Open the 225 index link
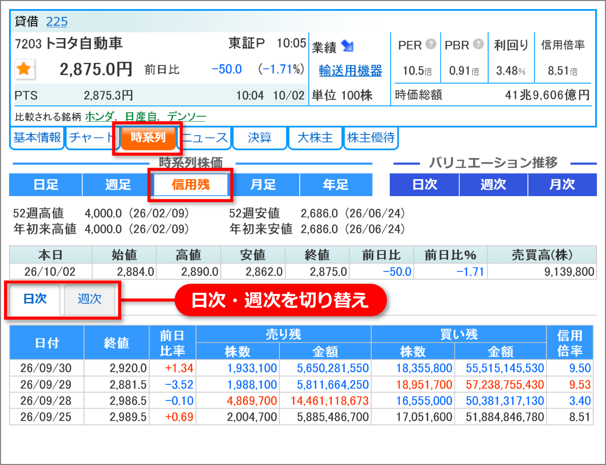 coord(57,22)
